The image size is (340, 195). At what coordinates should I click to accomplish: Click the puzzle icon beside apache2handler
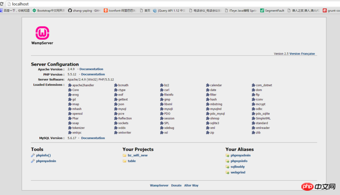(70, 85)
